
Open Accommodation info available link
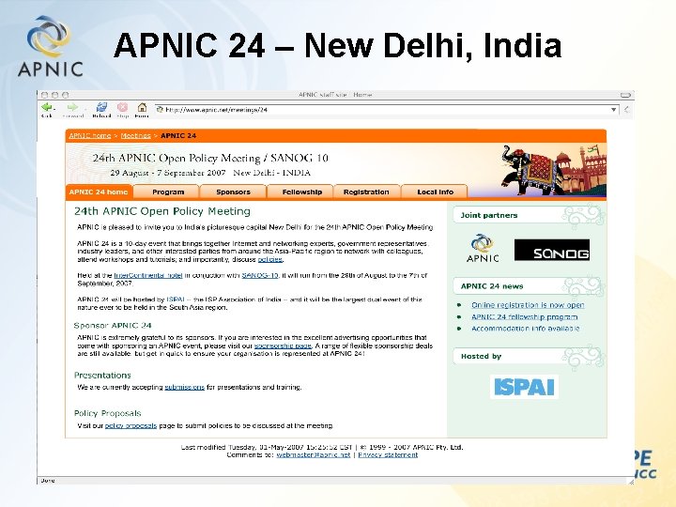525,329
